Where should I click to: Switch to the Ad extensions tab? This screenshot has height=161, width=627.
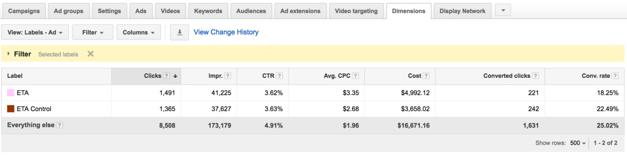pyautogui.click(x=300, y=11)
